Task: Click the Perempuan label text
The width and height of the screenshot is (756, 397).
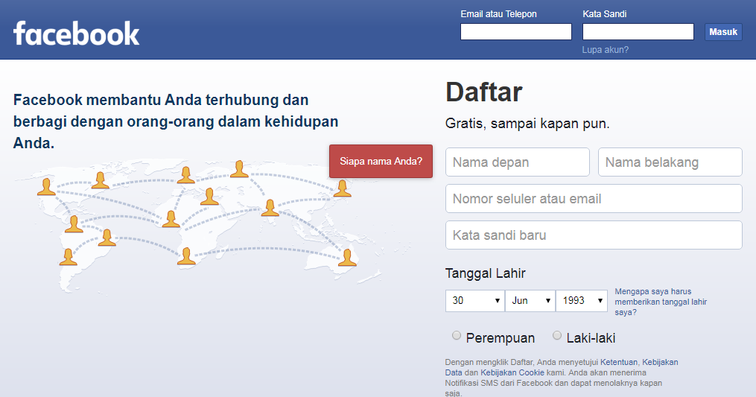Action: pyautogui.click(x=501, y=338)
